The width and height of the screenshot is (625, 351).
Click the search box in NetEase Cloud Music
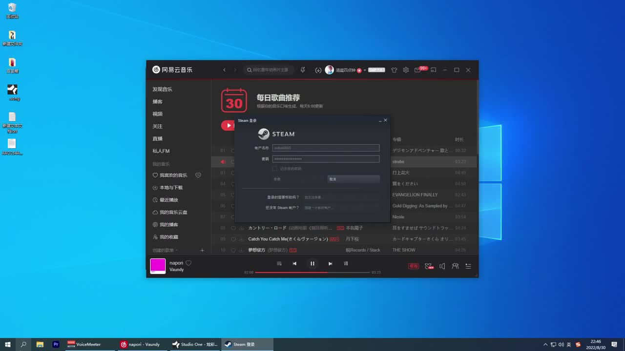[270, 70]
